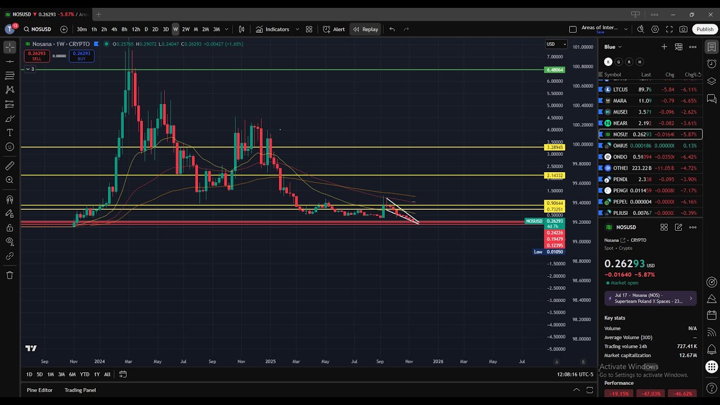Open watchlist three-dots settings menu
Viewport: 720px width, 405px height.
pyautogui.click(x=693, y=47)
